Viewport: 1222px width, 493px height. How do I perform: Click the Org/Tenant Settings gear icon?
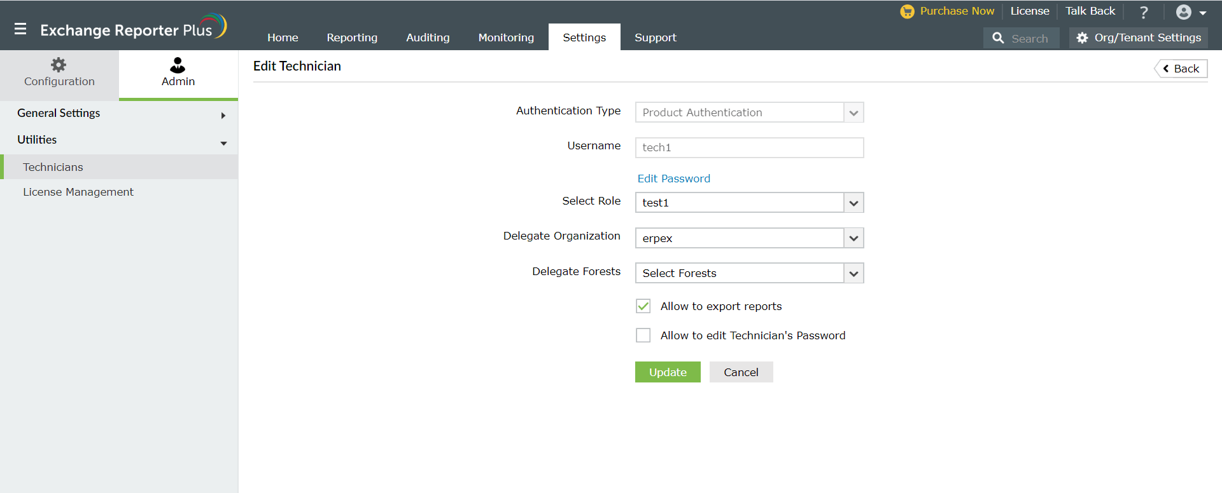tap(1082, 38)
